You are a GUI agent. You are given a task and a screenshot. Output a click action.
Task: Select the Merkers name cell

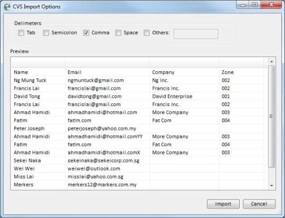[38, 185]
